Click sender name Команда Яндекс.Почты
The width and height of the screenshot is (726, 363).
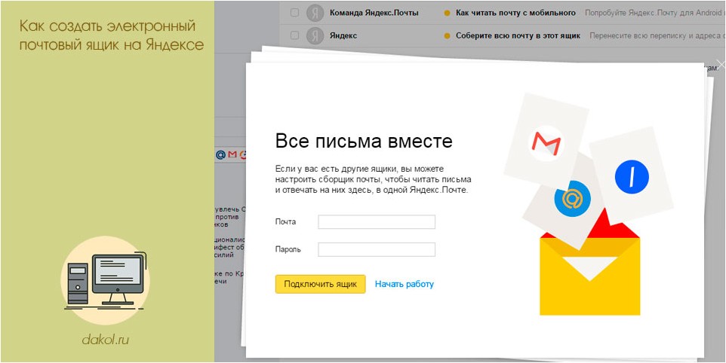coord(374,13)
